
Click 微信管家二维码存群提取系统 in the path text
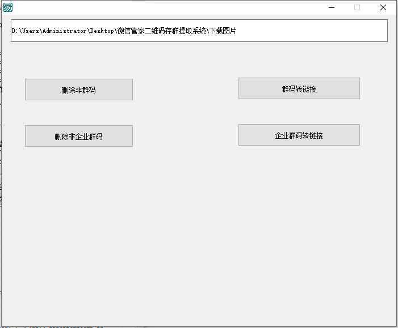161,31
